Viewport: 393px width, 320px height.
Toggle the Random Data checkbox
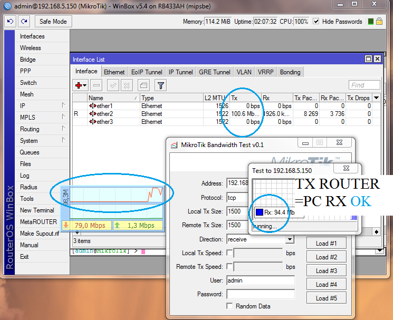coord(229,306)
